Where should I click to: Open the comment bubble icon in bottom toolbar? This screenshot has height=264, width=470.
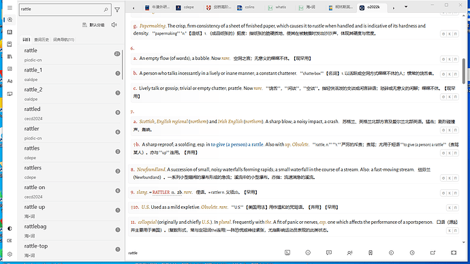click(x=329, y=253)
